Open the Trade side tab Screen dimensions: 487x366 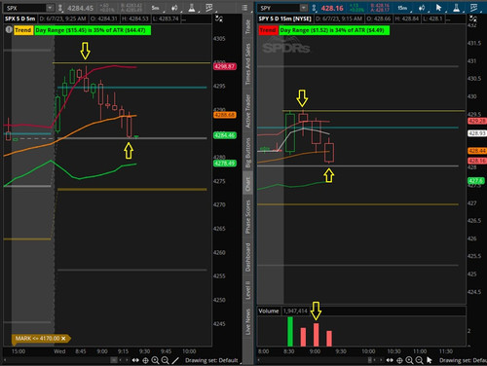pos(247,27)
